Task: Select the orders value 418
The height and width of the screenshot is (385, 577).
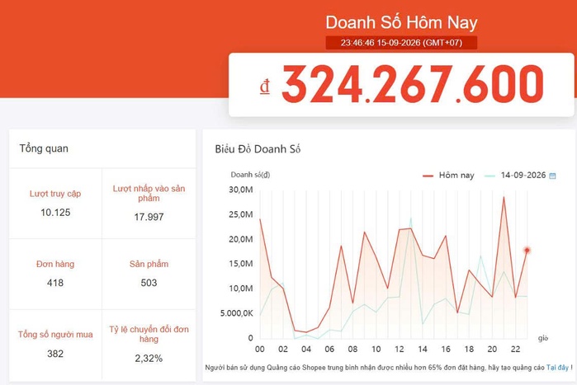Action: click(55, 283)
